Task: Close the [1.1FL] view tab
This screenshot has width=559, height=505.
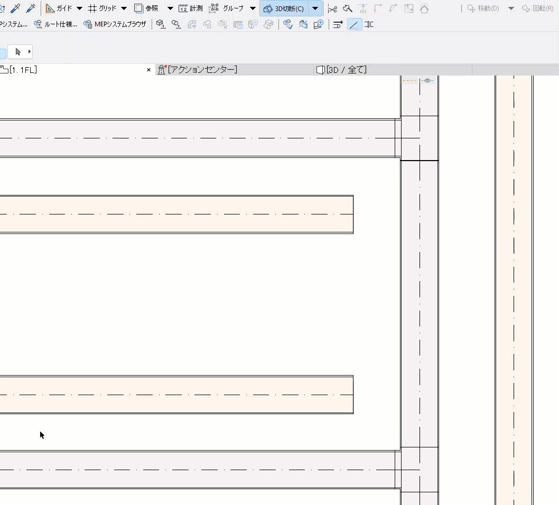Action: tap(148, 69)
